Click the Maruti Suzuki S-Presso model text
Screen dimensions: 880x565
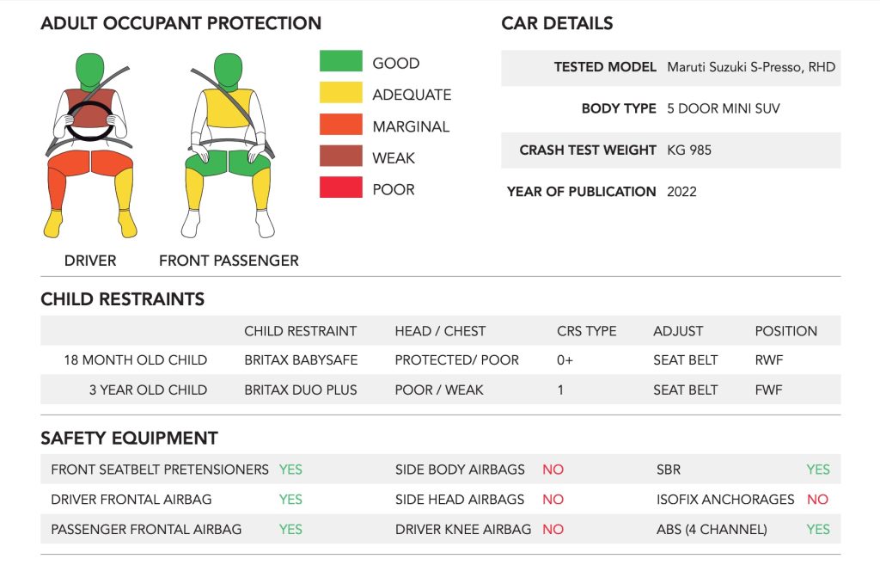tap(751, 67)
